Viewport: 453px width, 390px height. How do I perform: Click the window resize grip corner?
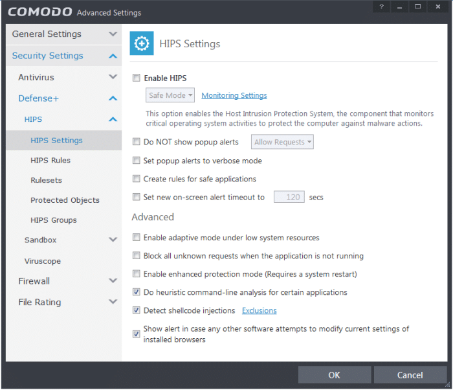[448, 385]
